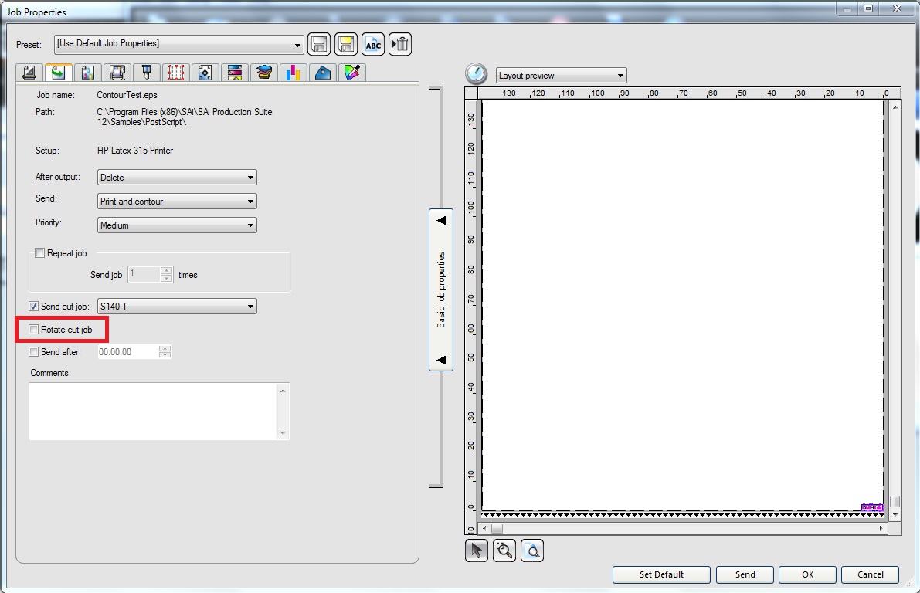Click into the Comments text box
The height and width of the screenshot is (593, 920).
pos(152,412)
